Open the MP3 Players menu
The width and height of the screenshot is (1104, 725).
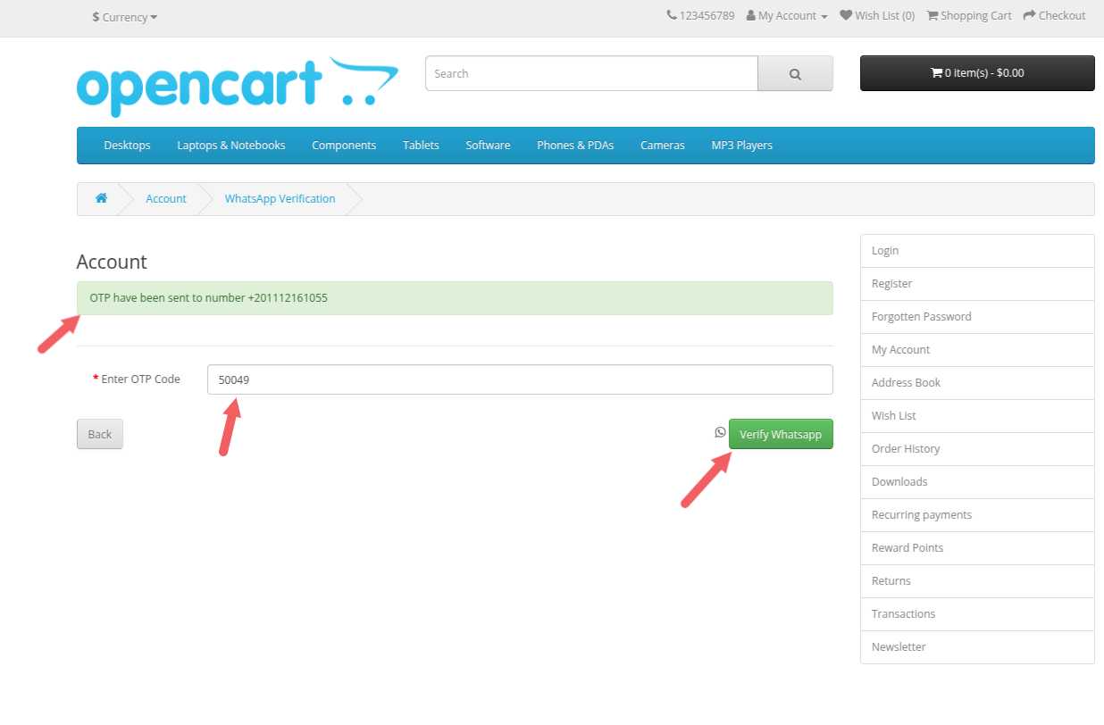[x=741, y=145]
